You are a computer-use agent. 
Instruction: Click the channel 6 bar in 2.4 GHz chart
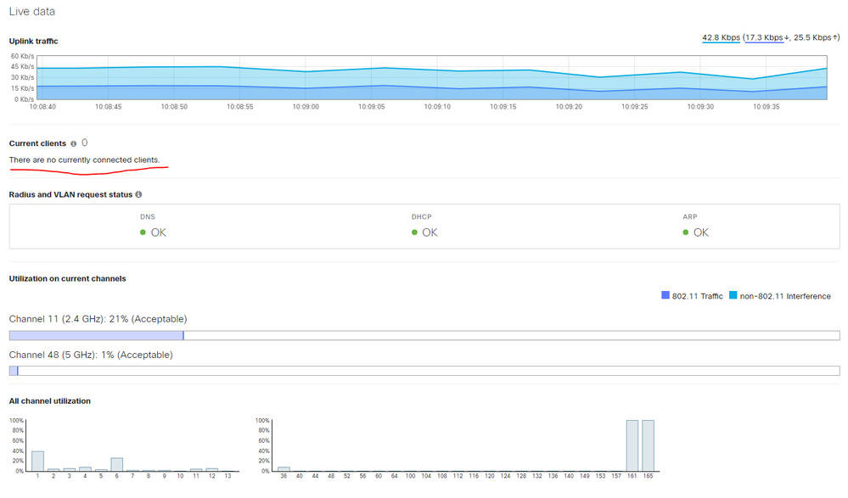tap(116, 464)
